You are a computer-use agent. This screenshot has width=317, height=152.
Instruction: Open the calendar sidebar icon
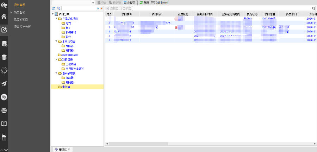4,138
